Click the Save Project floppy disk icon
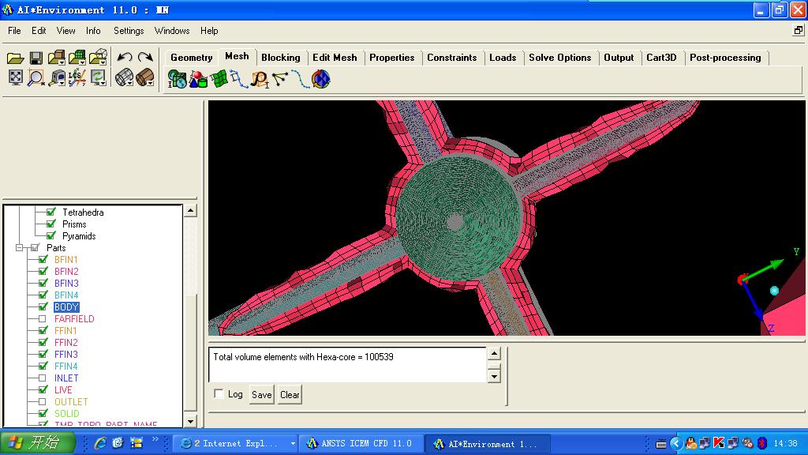This screenshot has height=455, width=808. [36, 58]
